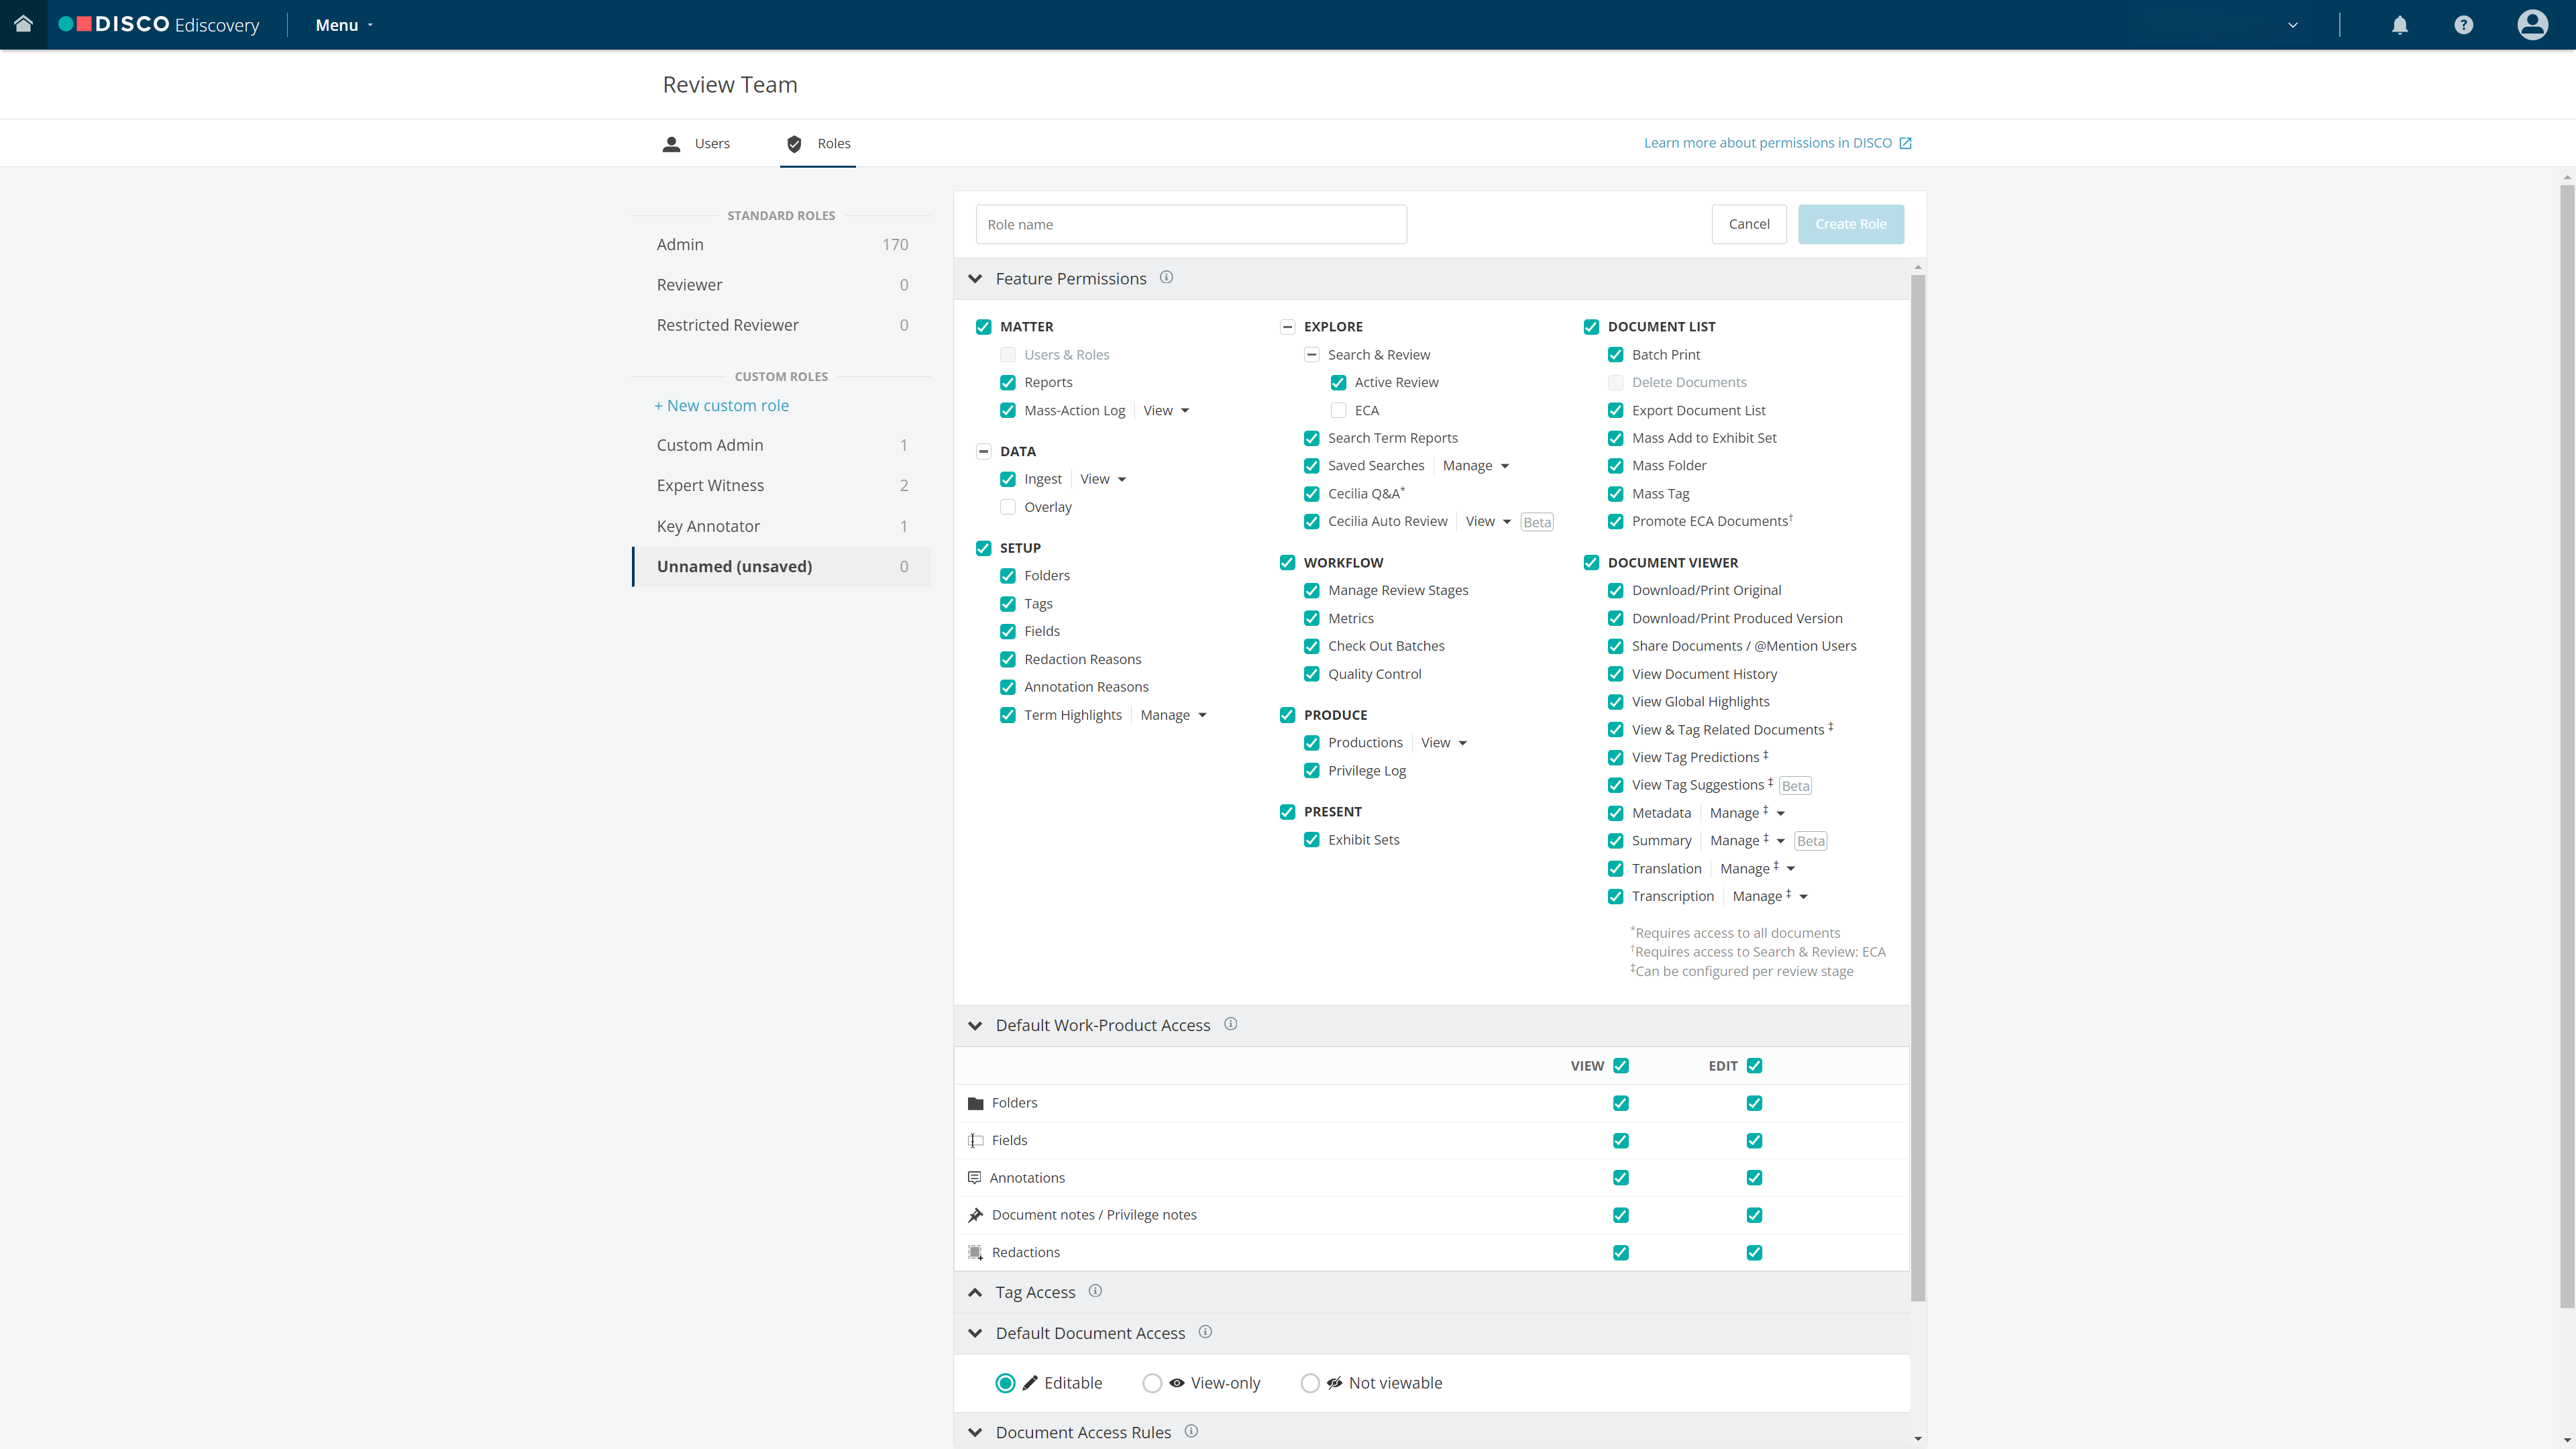The height and width of the screenshot is (1449, 2576).
Task: Click info icon next to Document Access Rules
Action: 1191,1431
